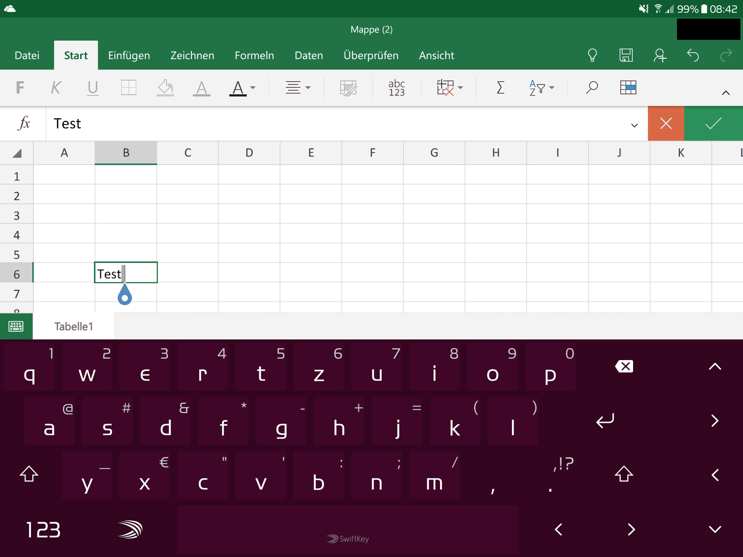The image size is (743, 557).
Task: Toggle the on-screen keyboard icon
Action: (x=16, y=326)
